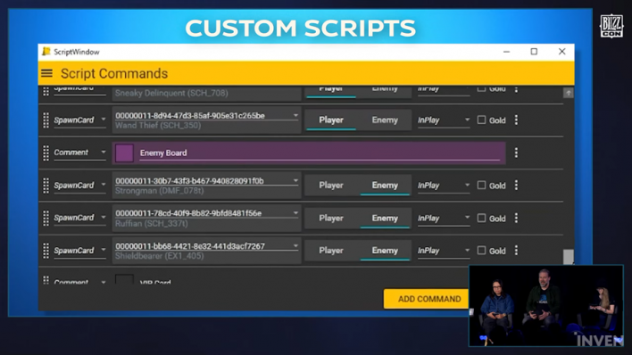Click the Script Commands heading
632x355 pixels.
click(x=114, y=74)
